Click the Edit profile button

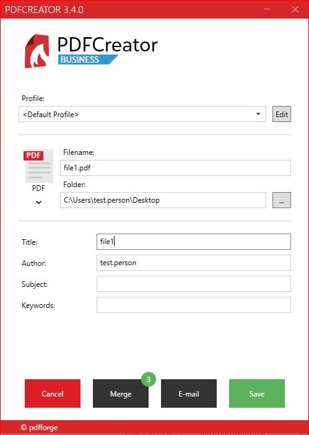282,114
